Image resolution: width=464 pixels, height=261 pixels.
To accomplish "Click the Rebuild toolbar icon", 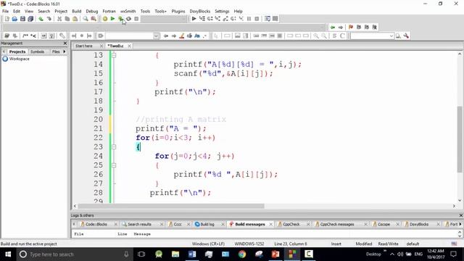I will click(x=128, y=19).
